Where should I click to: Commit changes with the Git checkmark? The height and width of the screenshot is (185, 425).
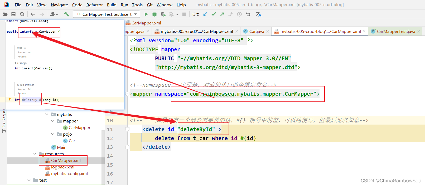[214, 14]
